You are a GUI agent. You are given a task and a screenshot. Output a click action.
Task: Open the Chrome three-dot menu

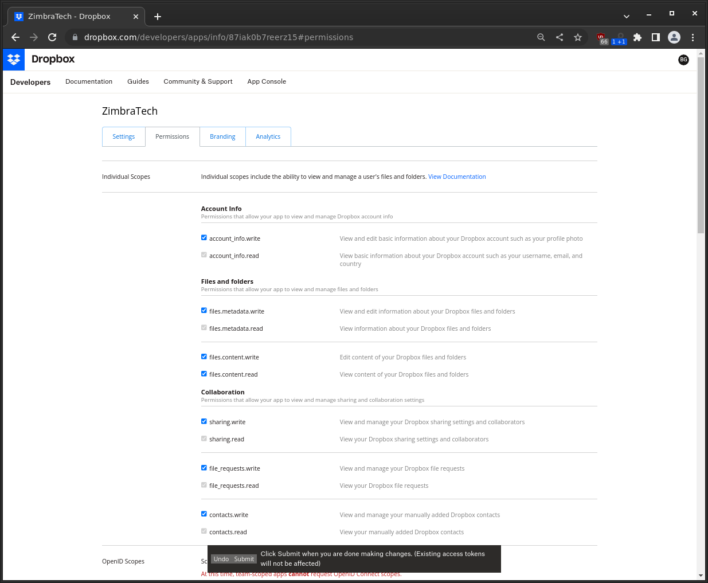[693, 37]
